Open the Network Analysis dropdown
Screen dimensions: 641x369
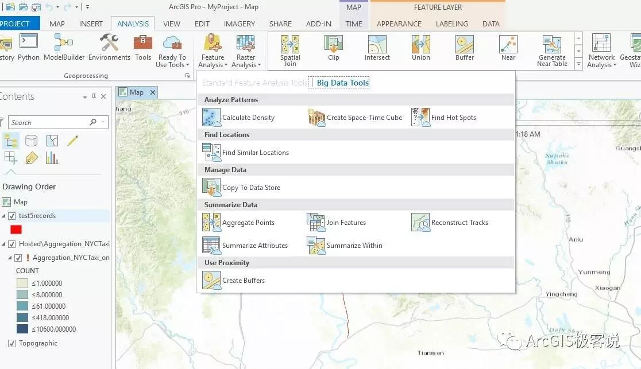[x=601, y=51]
